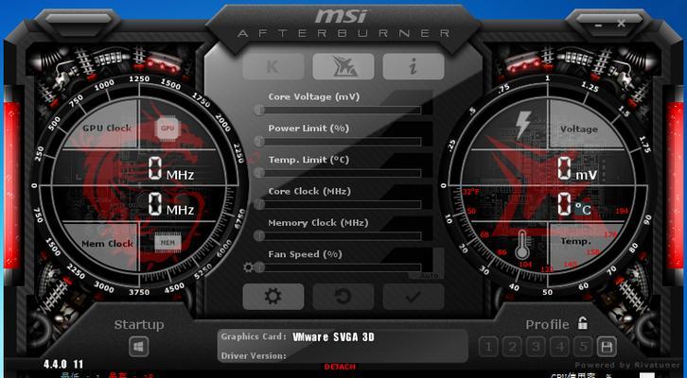
Task: Click the MEM chip icon
Action: pos(167,242)
